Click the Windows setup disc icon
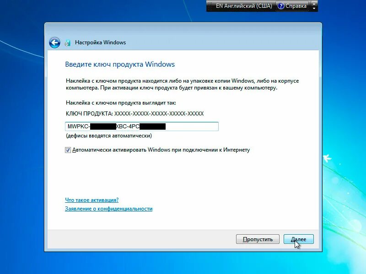The height and width of the screenshot is (274, 366). pos(67,42)
